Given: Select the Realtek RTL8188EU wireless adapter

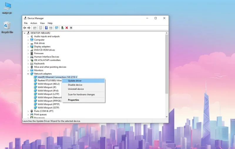Looking at the screenshot, I should (x=48, y=80).
